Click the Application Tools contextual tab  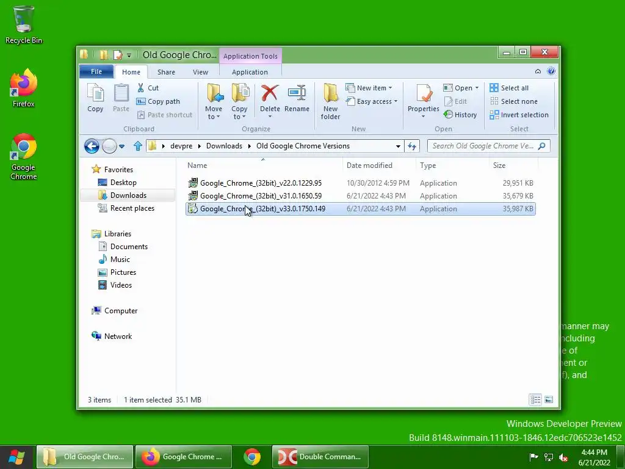point(250,56)
